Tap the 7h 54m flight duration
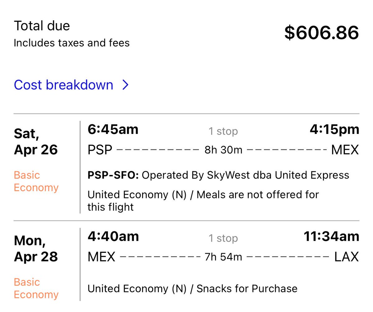 tap(223, 257)
